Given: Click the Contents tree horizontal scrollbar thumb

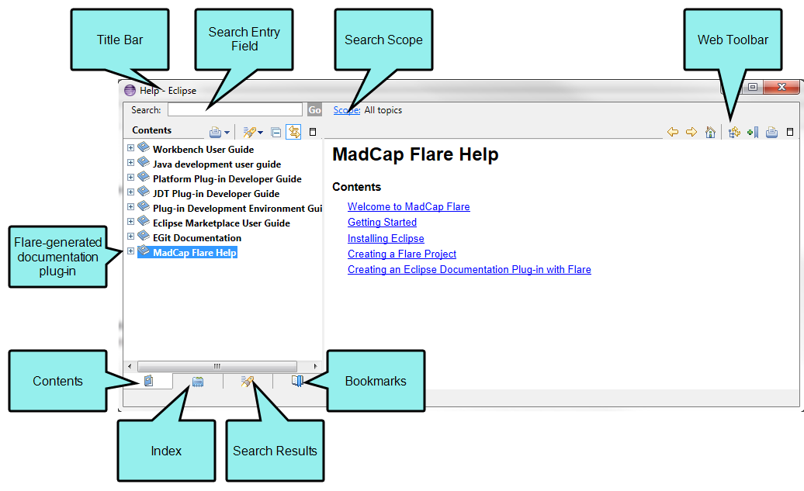Looking at the screenshot, I should click(217, 366).
